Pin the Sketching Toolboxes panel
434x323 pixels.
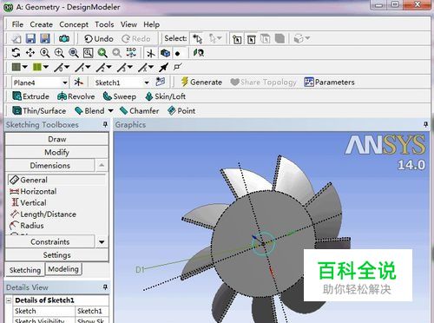[x=105, y=124]
